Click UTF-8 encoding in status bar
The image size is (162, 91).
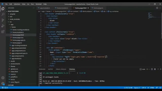pyautogui.click(x=144, y=88)
